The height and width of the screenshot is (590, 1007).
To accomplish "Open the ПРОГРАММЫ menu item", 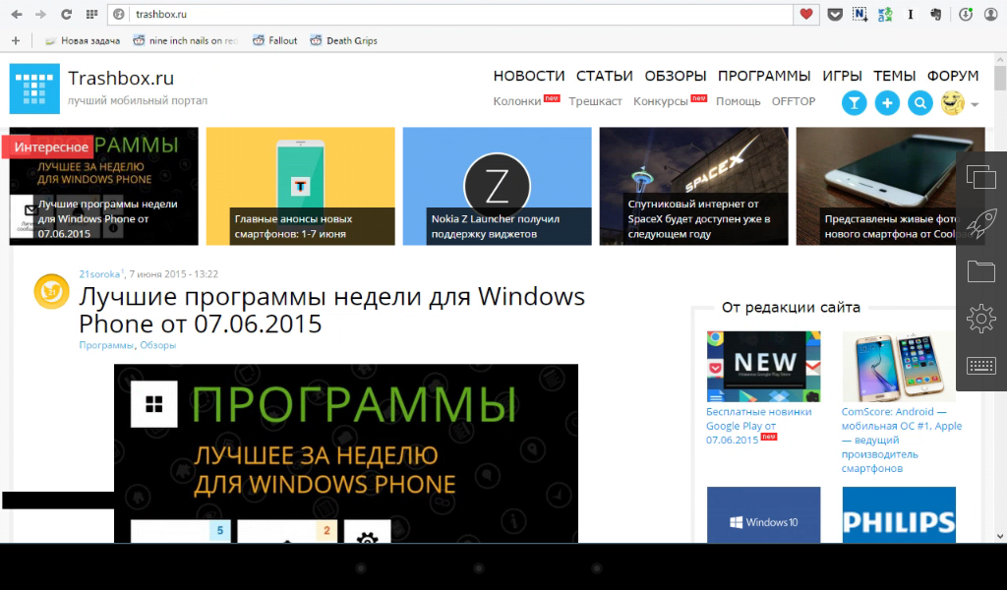I will 764,76.
